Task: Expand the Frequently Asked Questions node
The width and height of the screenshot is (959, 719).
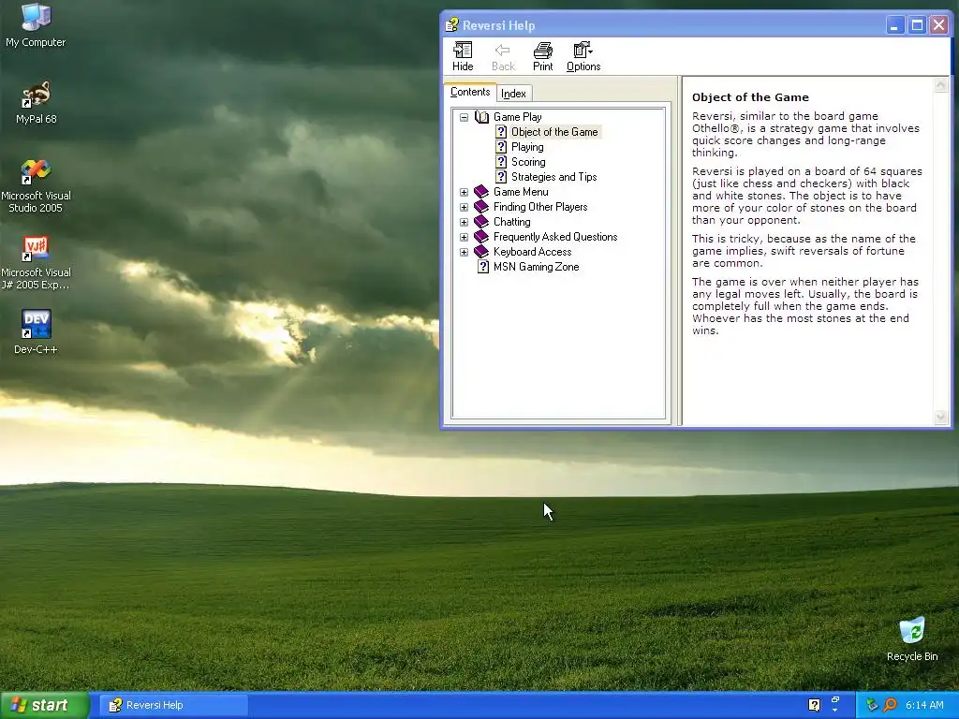Action: pos(465,237)
